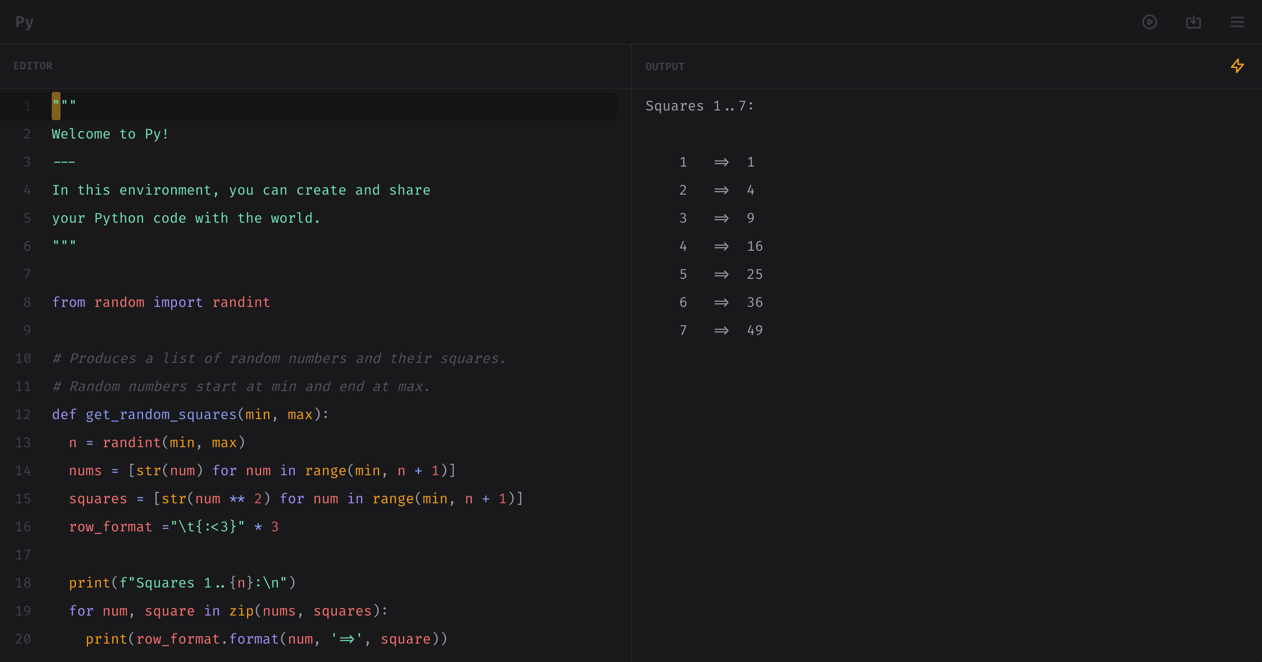Click output value 16 in the results
This screenshot has height=662, width=1262.
coord(754,246)
